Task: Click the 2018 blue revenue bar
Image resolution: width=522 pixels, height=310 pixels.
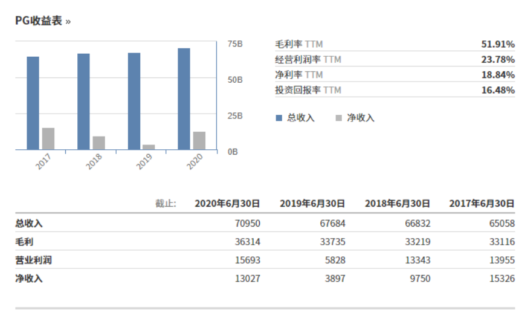Action: (83, 102)
